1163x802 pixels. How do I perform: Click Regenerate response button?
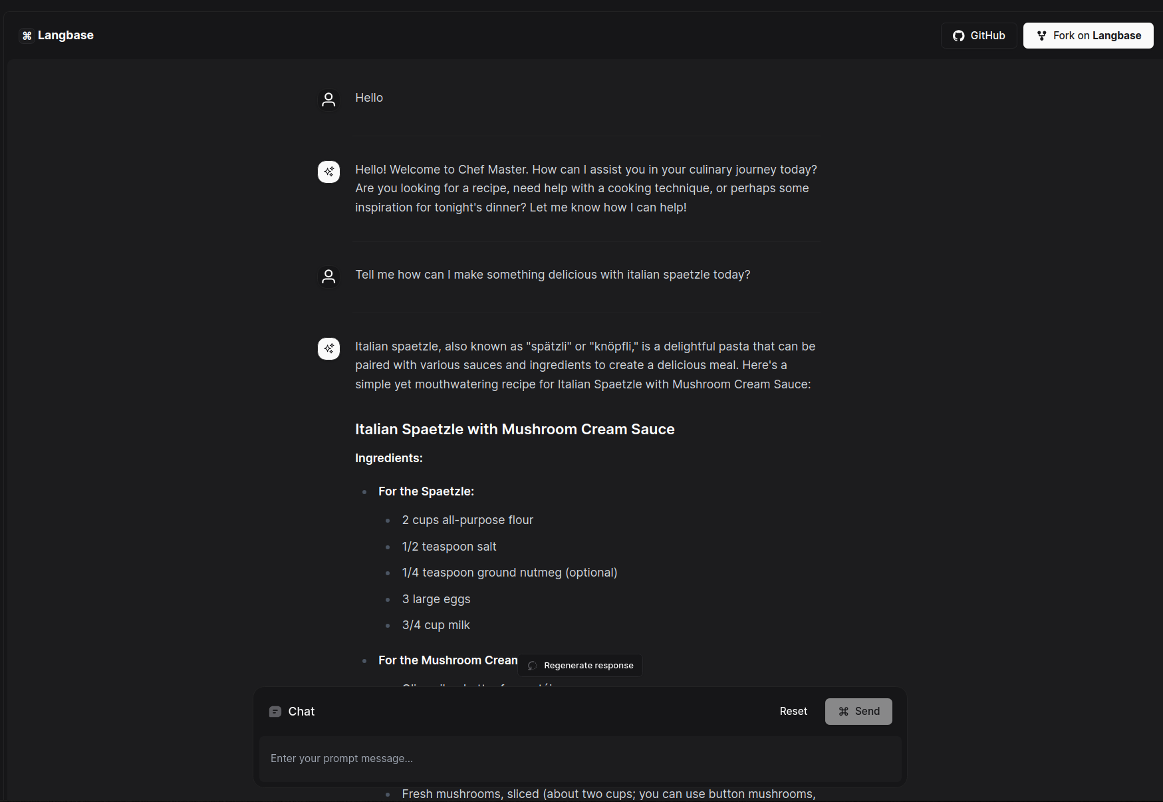580,665
